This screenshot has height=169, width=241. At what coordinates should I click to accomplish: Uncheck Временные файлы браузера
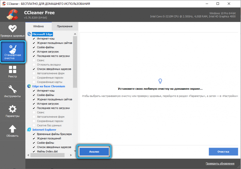(x=34, y=134)
